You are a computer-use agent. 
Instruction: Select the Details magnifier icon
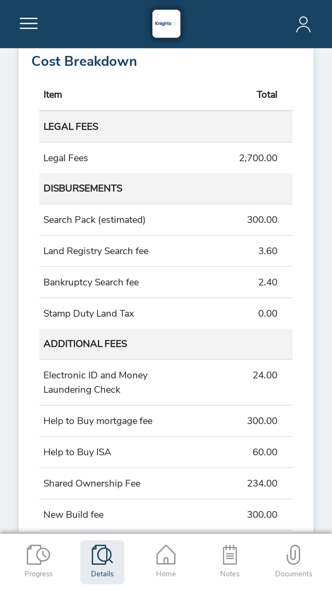102,555
